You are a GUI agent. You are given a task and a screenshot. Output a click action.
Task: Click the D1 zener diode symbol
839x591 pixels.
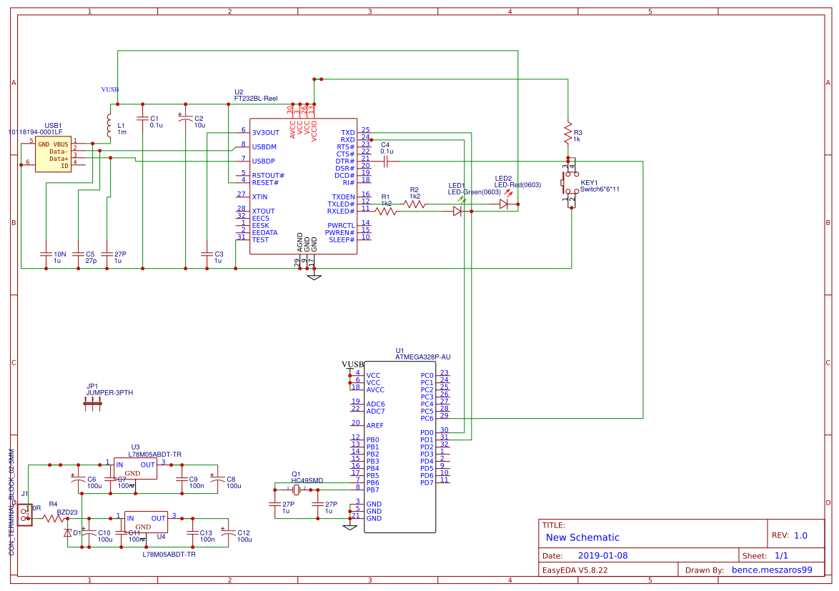tap(68, 532)
